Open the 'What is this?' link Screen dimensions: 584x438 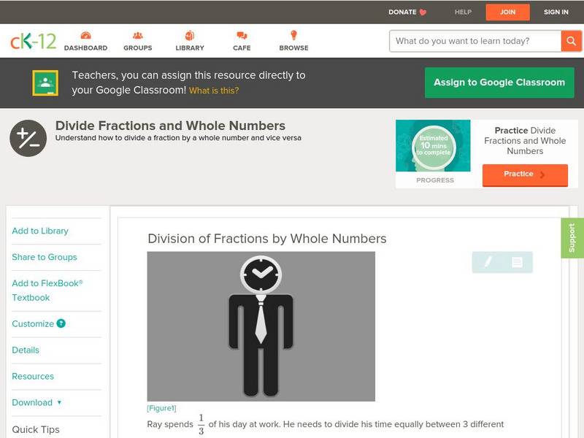coord(214,91)
